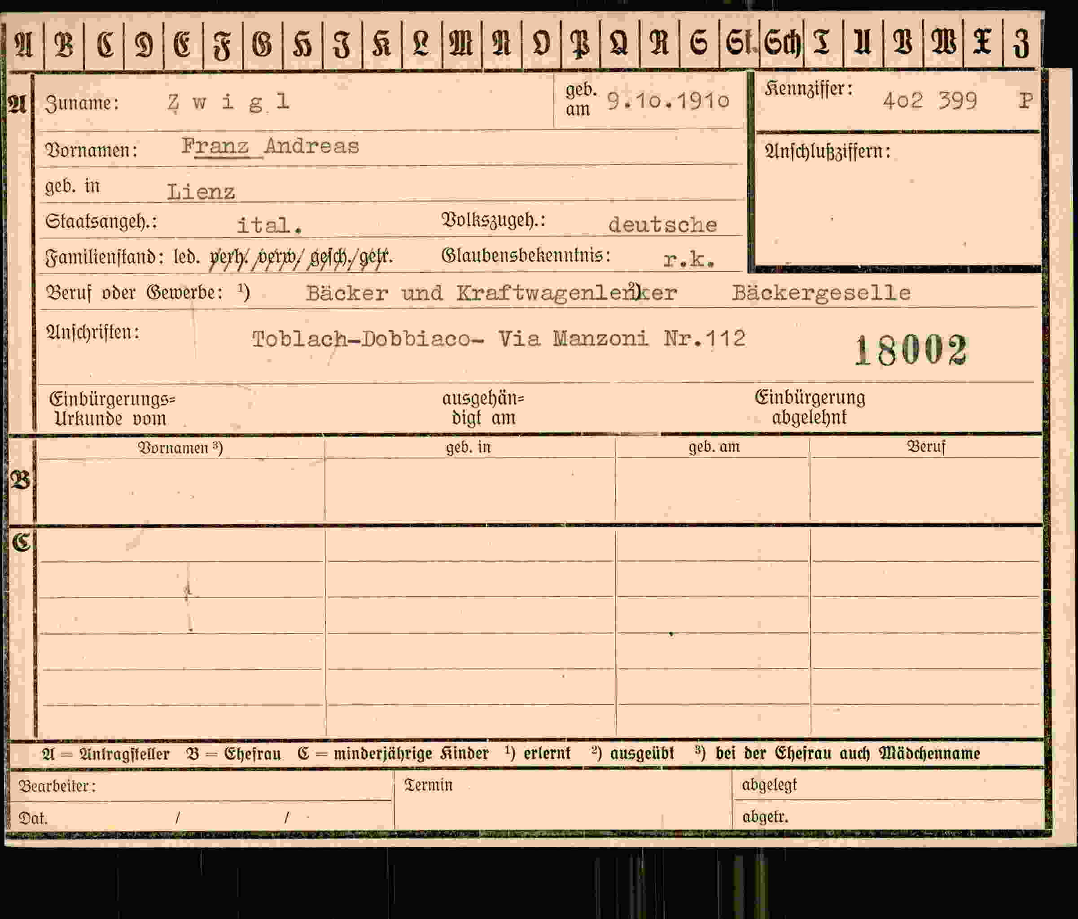1078x919 pixels.
Task: Click the 'Dat.' label
Action: click(x=33, y=818)
